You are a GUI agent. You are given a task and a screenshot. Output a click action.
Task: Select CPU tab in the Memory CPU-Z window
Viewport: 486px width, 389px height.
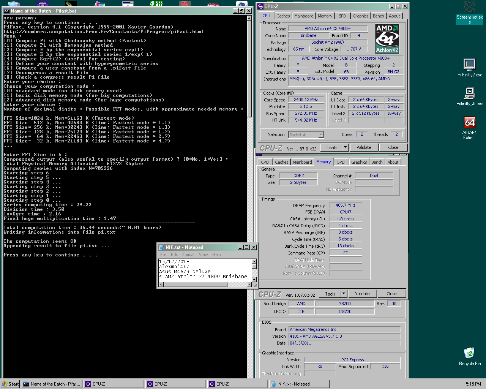pos(265,162)
